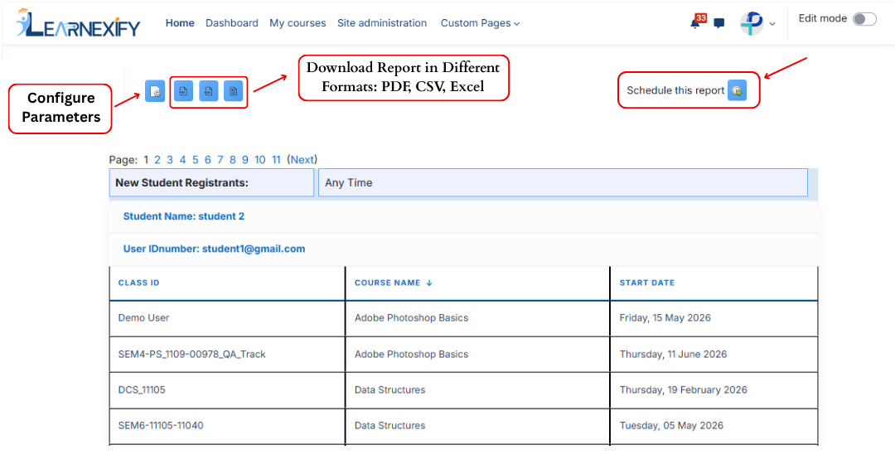
Task: Expand the Custom Pages dropdown
Action: pyautogui.click(x=480, y=23)
